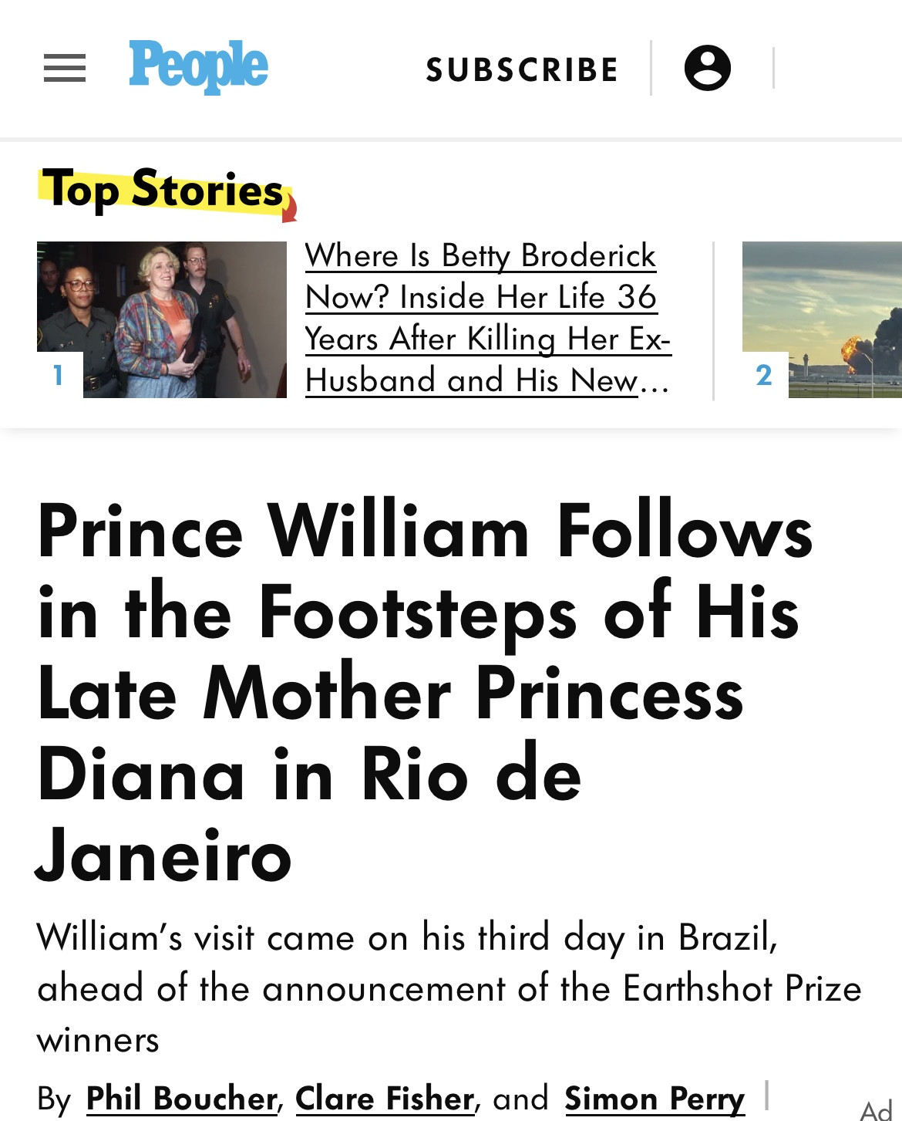Click the SUBSCRIBE button

(522, 69)
